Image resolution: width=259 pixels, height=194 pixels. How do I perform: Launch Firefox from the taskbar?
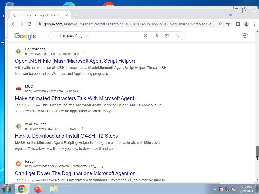click(x=38, y=189)
